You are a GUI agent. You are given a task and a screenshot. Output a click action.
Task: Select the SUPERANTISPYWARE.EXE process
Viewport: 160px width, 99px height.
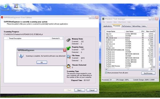click(x=129, y=50)
